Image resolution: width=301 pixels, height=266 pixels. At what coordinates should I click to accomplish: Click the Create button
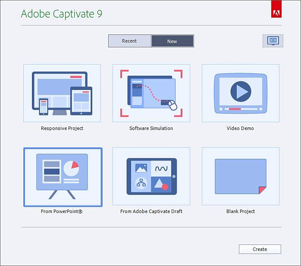pyautogui.click(x=260, y=249)
